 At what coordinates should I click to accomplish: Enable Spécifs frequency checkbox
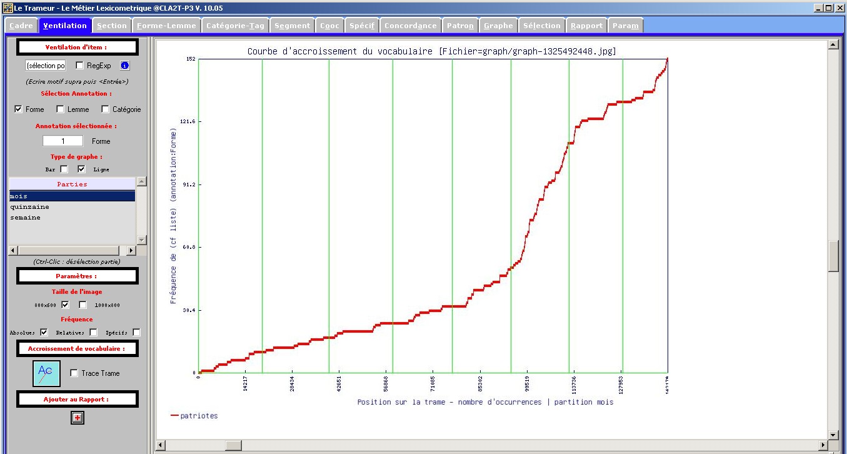pos(136,332)
